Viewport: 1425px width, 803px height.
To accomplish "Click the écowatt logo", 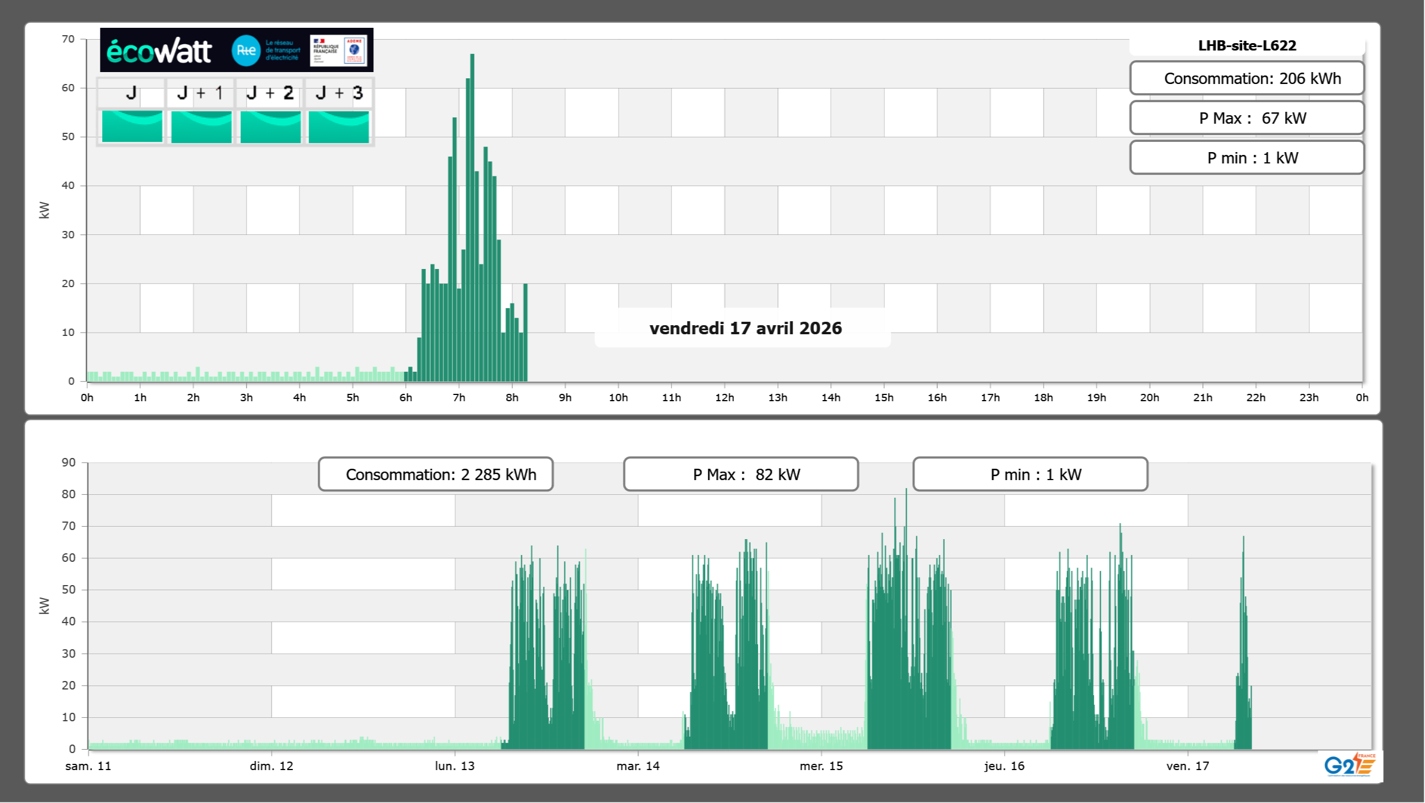I will [159, 51].
